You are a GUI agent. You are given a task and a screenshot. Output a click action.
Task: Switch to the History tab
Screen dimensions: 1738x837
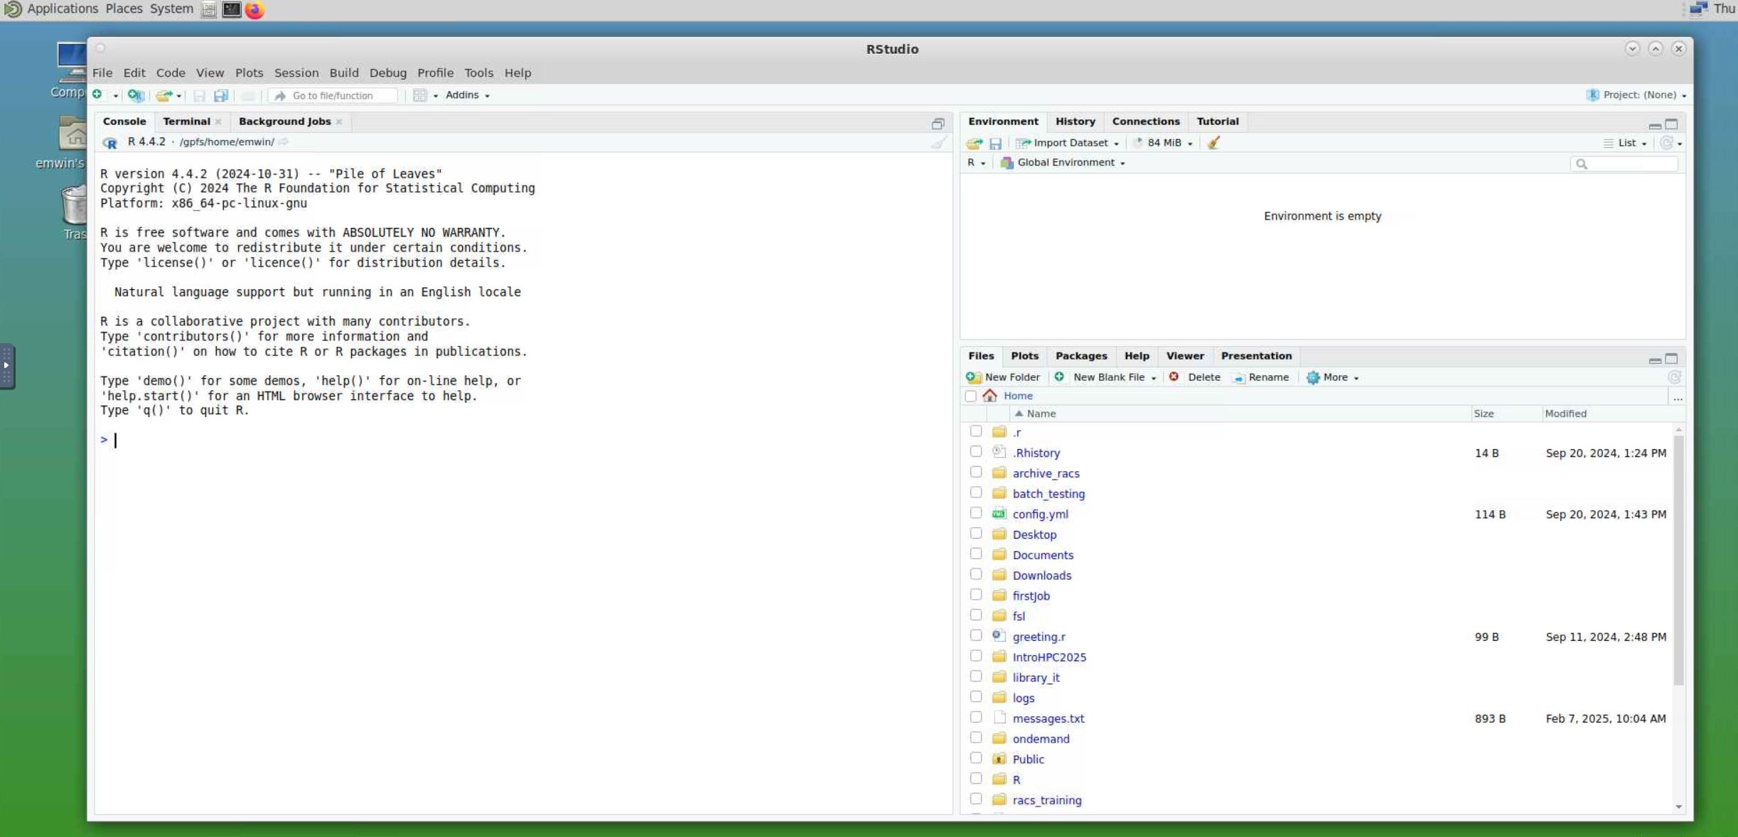pos(1075,121)
